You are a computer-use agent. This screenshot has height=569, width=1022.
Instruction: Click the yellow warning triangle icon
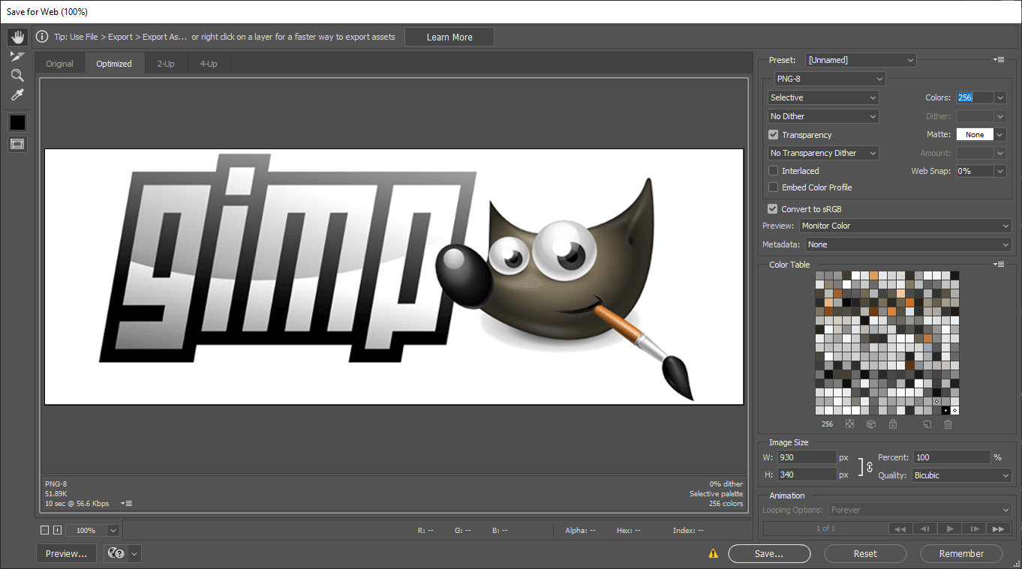pyautogui.click(x=713, y=554)
